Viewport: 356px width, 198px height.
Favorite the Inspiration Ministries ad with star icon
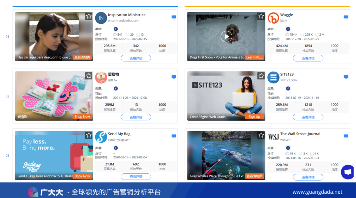point(89,16)
